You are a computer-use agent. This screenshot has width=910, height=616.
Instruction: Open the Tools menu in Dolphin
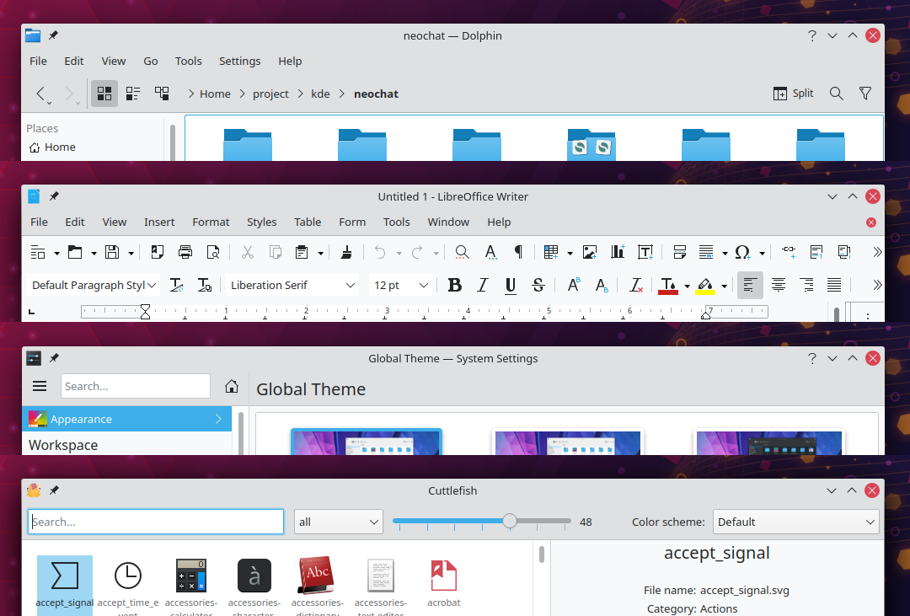(188, 62)
